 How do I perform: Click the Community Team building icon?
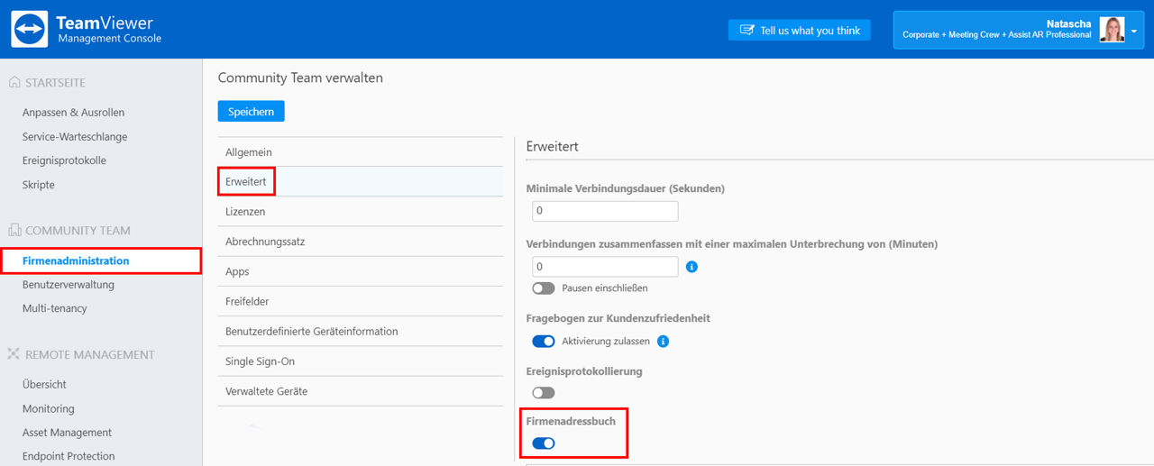[x=14, y=231]
